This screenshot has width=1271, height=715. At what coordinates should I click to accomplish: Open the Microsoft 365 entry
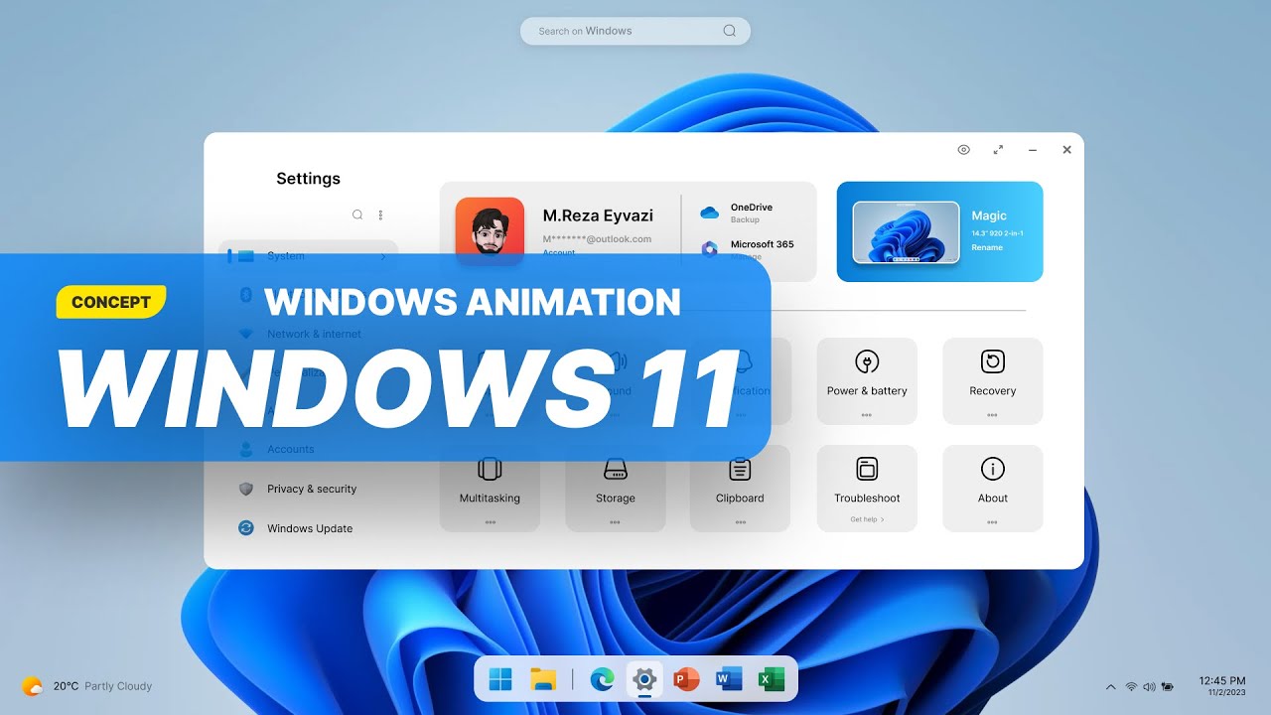point(748,249)
